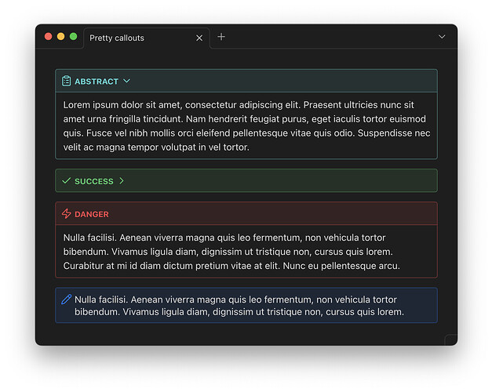Click the DANGER callout title text

click(92, 215)
